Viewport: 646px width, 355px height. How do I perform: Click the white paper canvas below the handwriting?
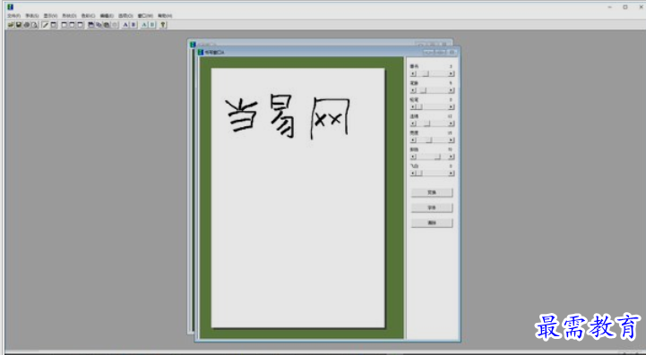point(297,234)
